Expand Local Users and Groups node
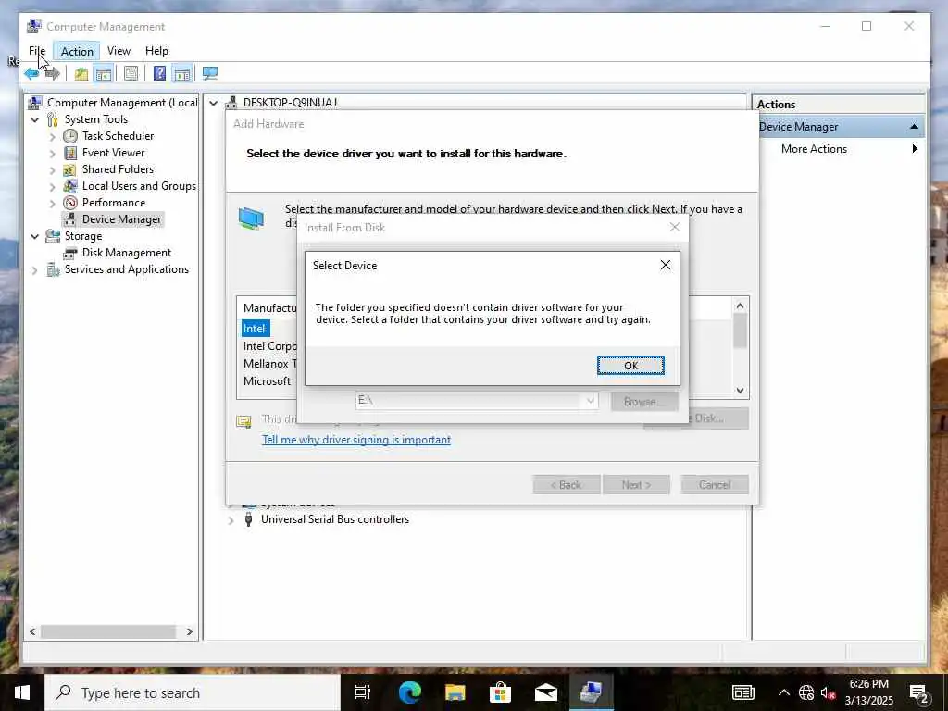This screenshot has width=948, height=711. pyautogui.click(x=53, y=186)
